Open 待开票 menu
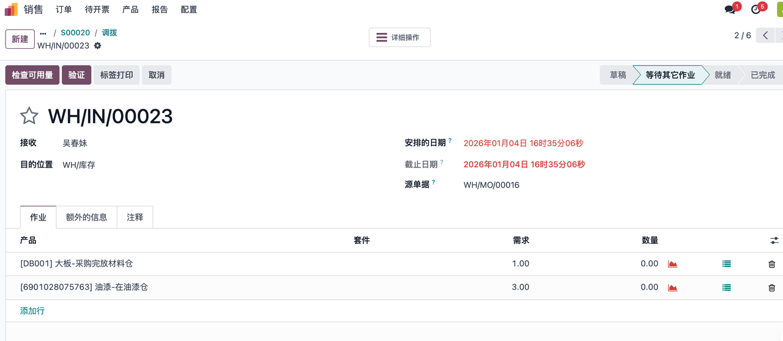The height and width of the screenshot is (341, 783). point(97,10)
